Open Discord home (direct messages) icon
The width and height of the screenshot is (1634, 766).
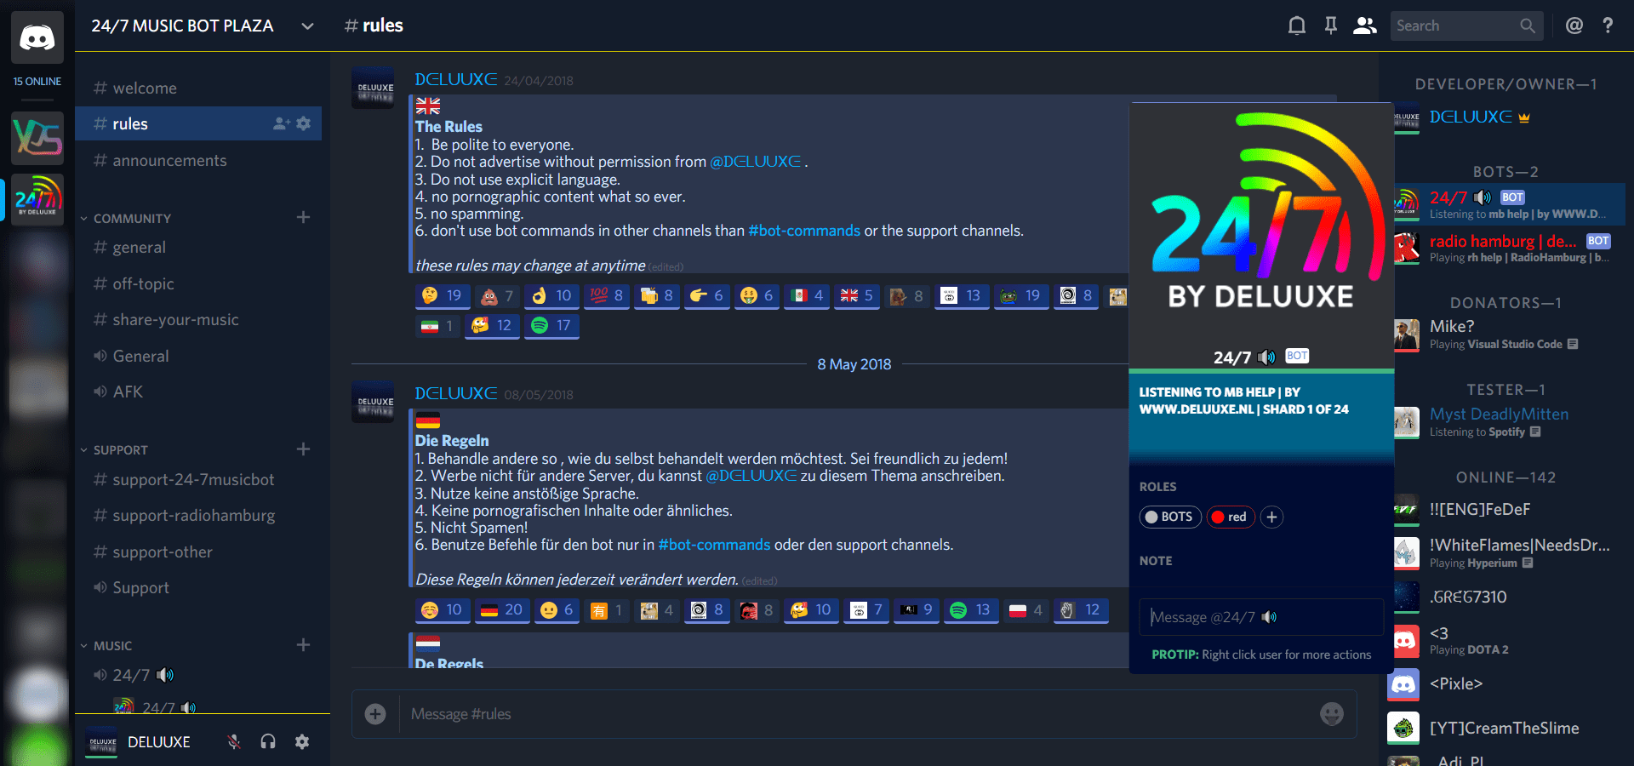click(37, 37)
